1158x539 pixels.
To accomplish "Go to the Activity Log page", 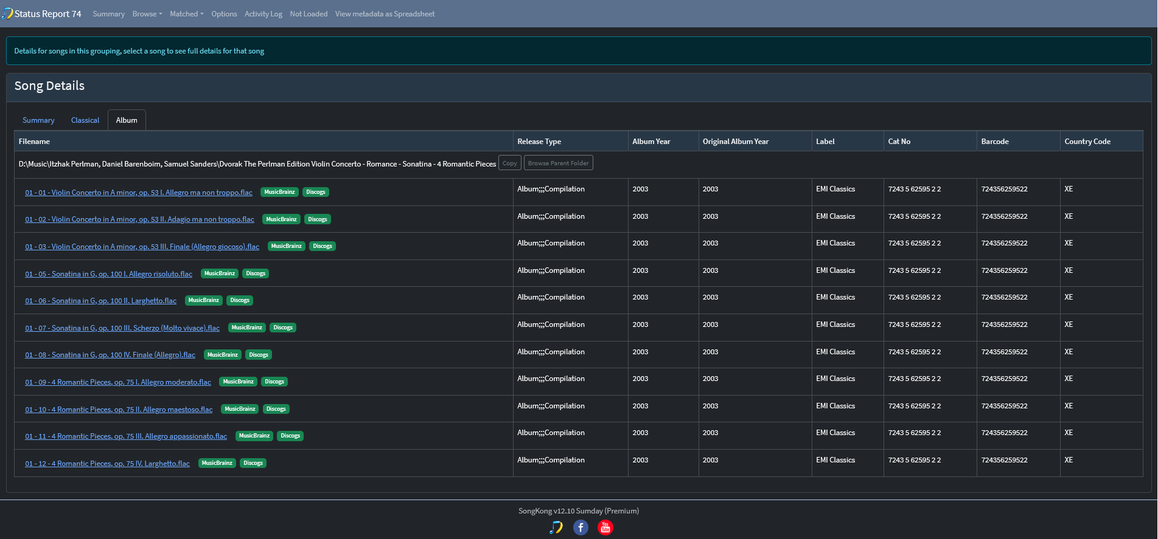I will tap(263, 14).
